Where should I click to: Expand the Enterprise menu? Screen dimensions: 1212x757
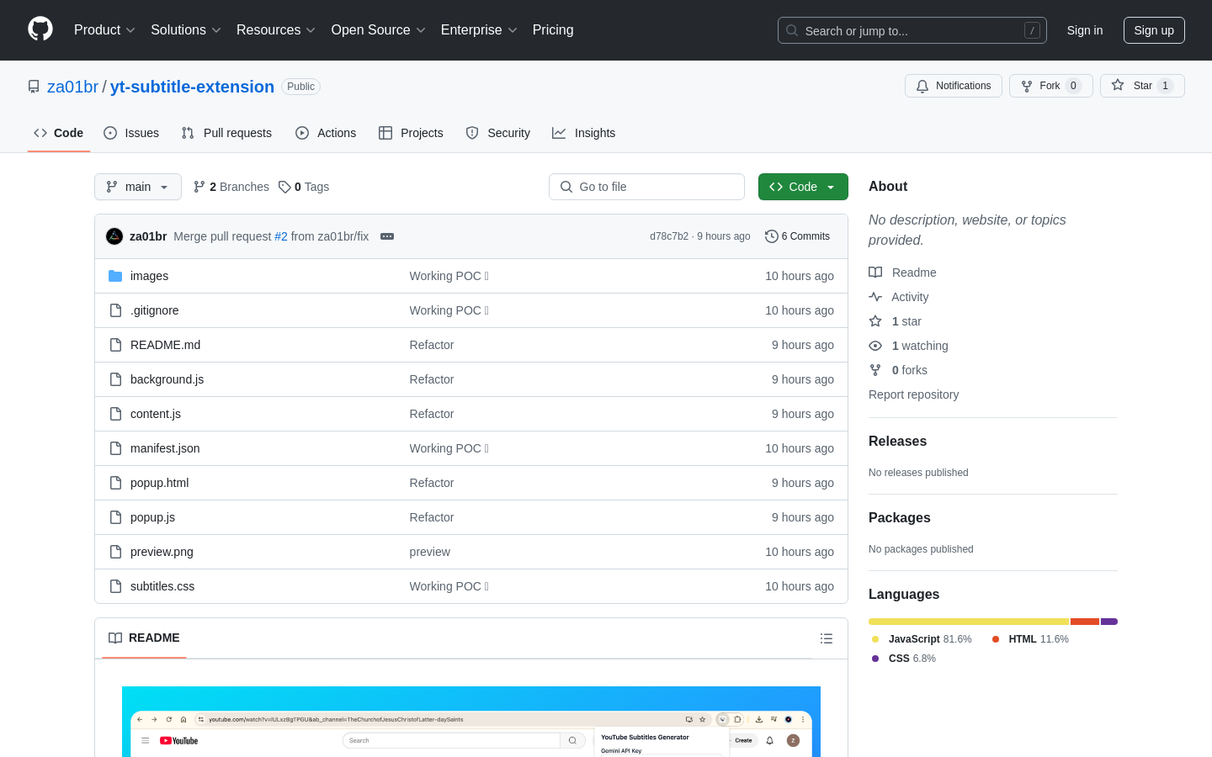click(x=478, y=29)
